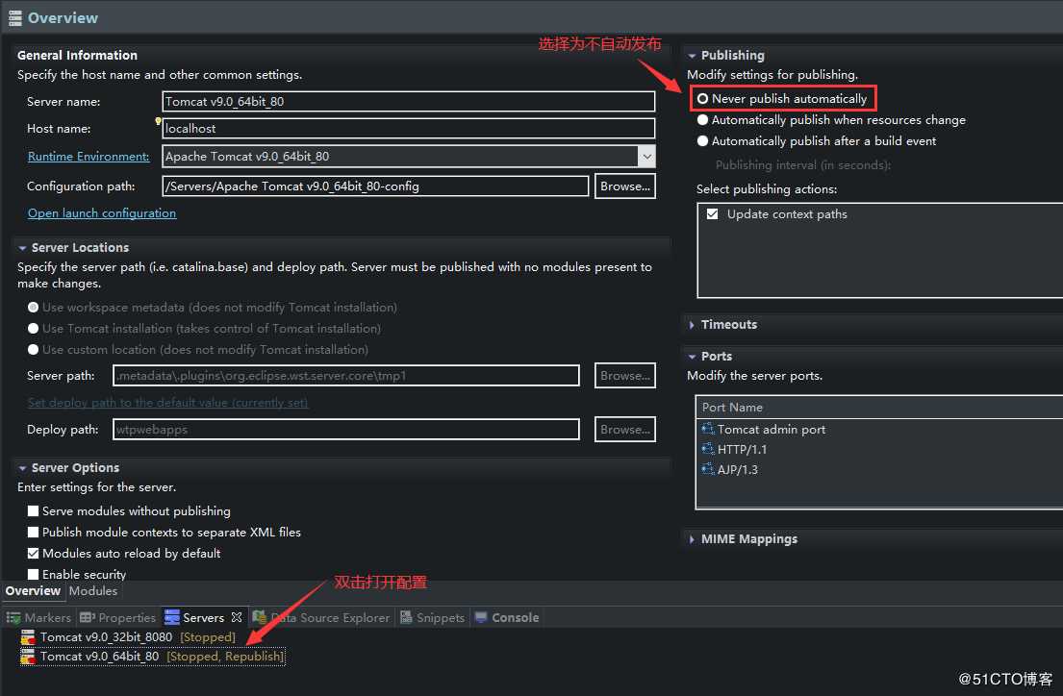Select Tomcat v9.0_32bit_8080 server entry

click(x=128, y=637)
